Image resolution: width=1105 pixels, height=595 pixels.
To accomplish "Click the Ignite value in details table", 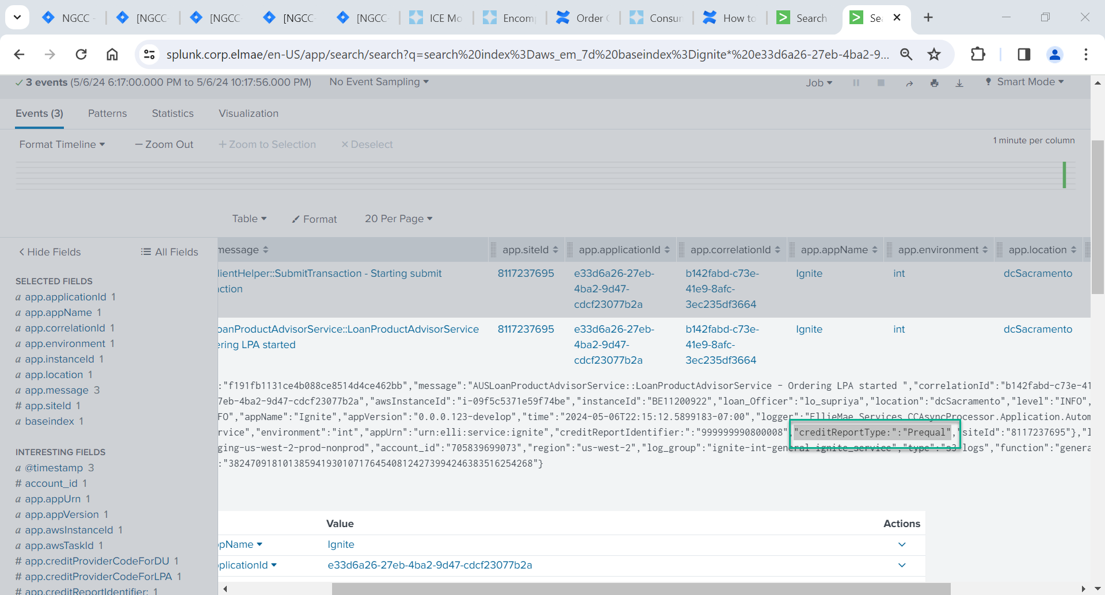I will 341,544.
